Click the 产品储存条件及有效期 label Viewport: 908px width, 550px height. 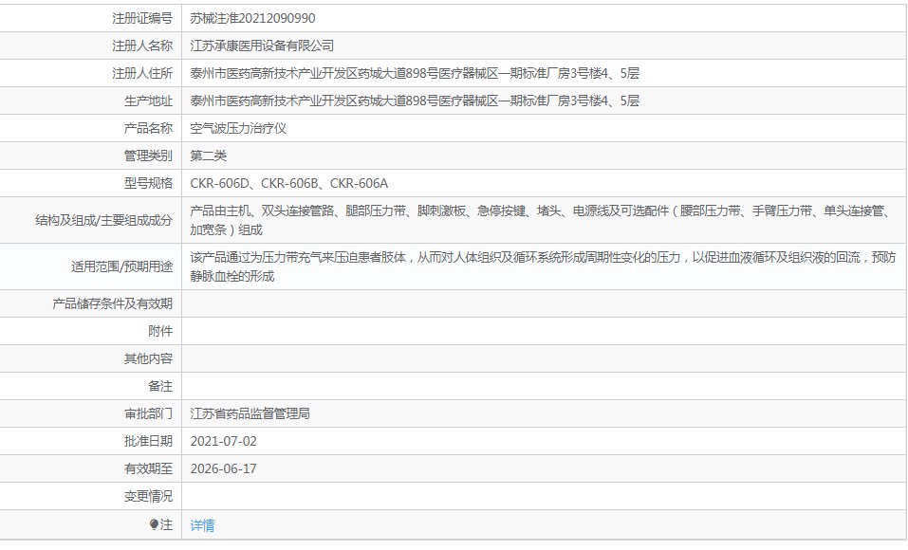click(113, 304)
